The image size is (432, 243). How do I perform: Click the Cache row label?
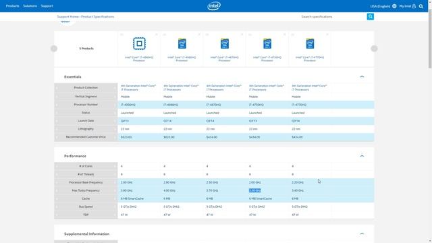coord(86,198)
